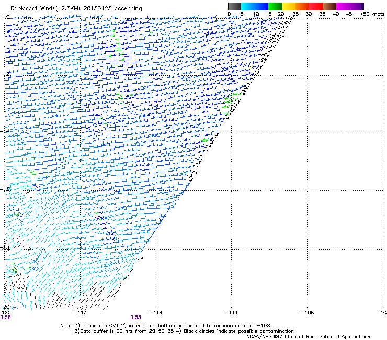The image size is (387, 340).
Task: Click the cyan legend color segment
Action: (248, 6)
